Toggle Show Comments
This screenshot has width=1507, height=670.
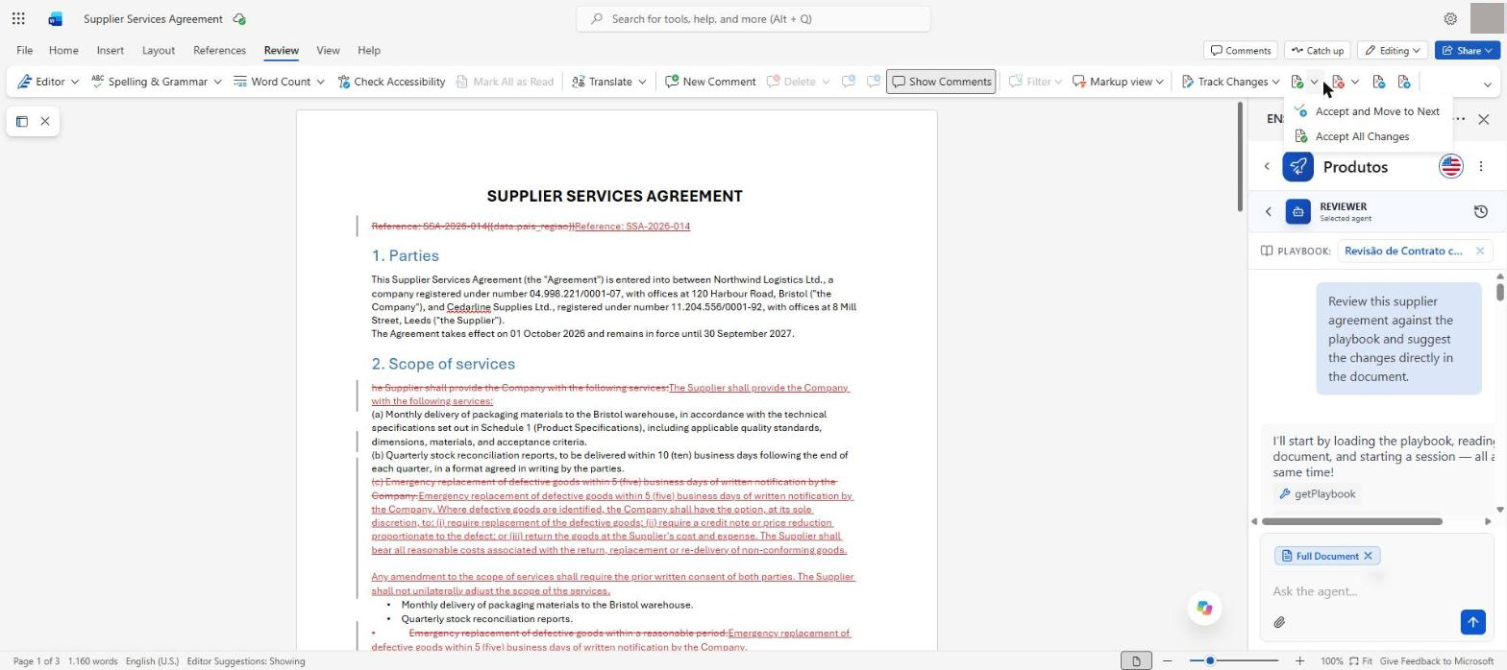click(x=941, y=82)
